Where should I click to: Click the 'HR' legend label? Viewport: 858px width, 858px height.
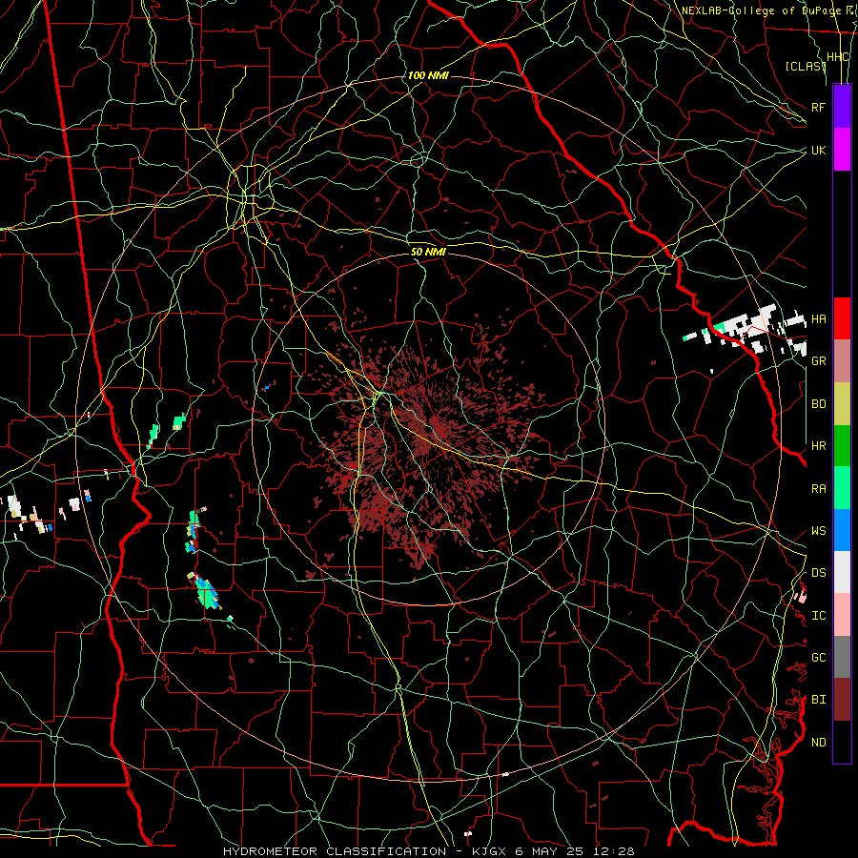[818, 446]
